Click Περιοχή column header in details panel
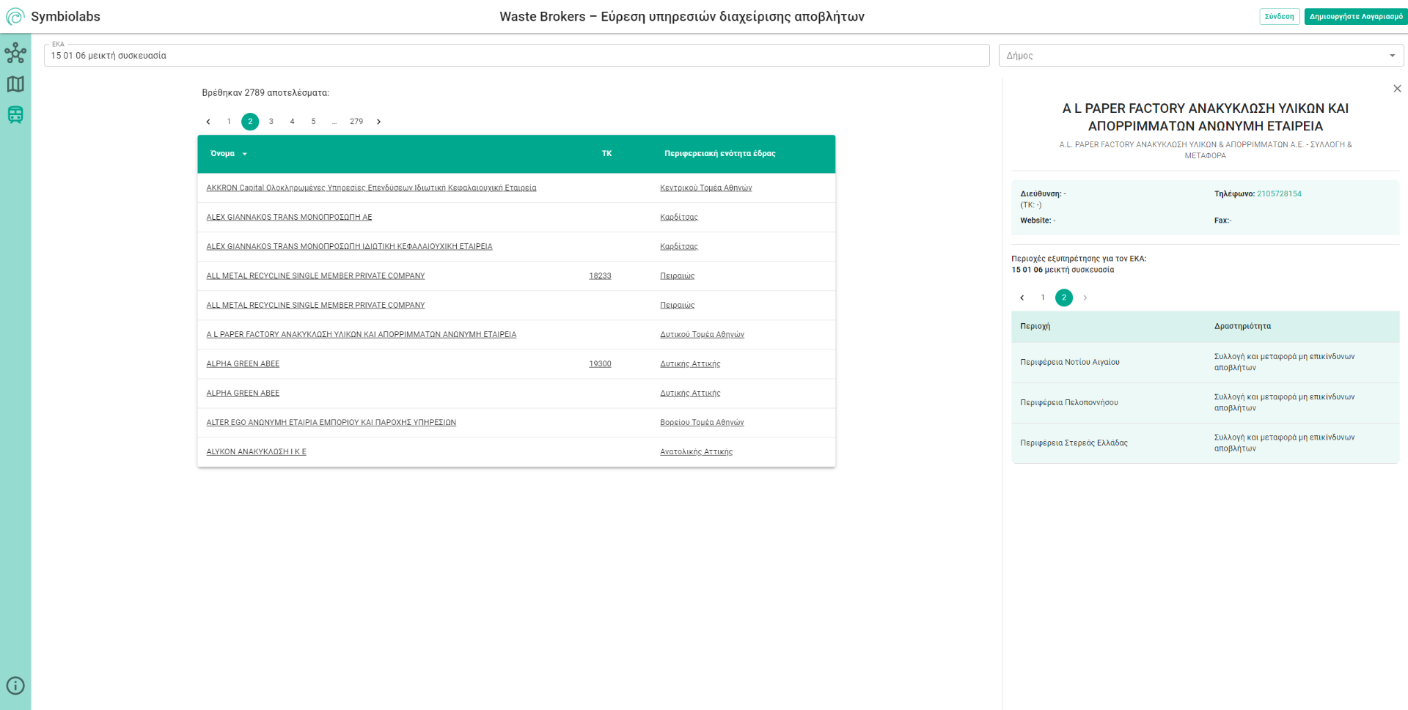Viewport: 1408px width, 710px height. click(1035, 327)
